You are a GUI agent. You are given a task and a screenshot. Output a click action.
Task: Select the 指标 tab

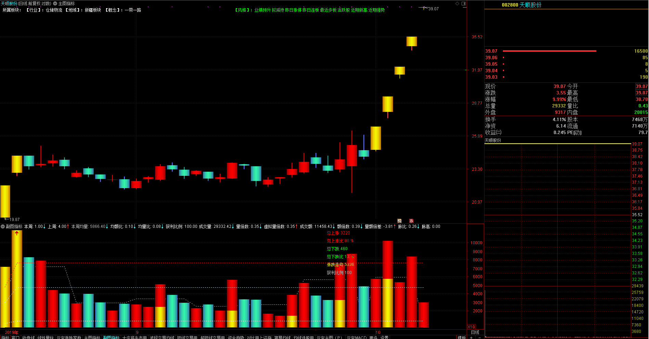(x=5, y=337)
